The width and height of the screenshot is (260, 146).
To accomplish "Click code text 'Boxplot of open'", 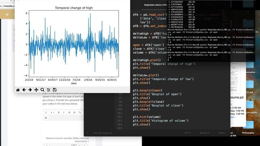I will [166, 94].
